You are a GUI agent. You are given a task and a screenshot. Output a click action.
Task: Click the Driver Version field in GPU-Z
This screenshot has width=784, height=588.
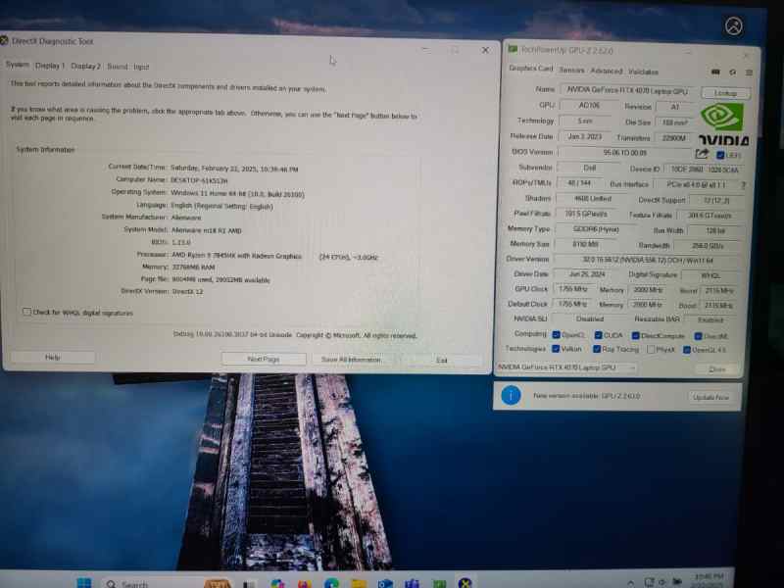point(648,260)
